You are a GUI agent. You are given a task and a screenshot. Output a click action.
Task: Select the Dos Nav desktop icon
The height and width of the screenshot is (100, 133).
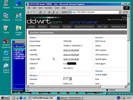[x=19, y=17]
